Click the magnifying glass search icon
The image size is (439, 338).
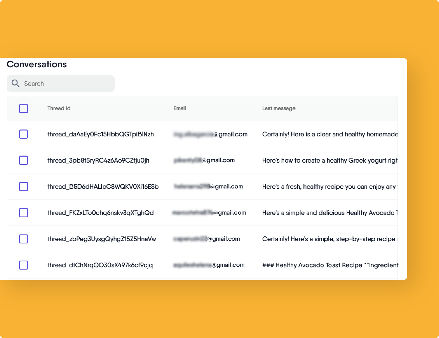15,83
